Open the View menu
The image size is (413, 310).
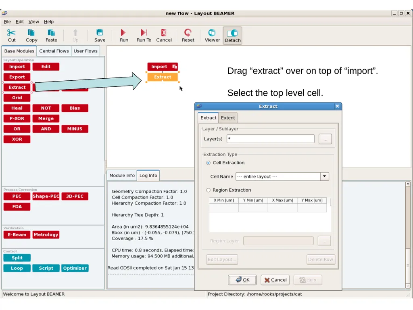[34, 22]
